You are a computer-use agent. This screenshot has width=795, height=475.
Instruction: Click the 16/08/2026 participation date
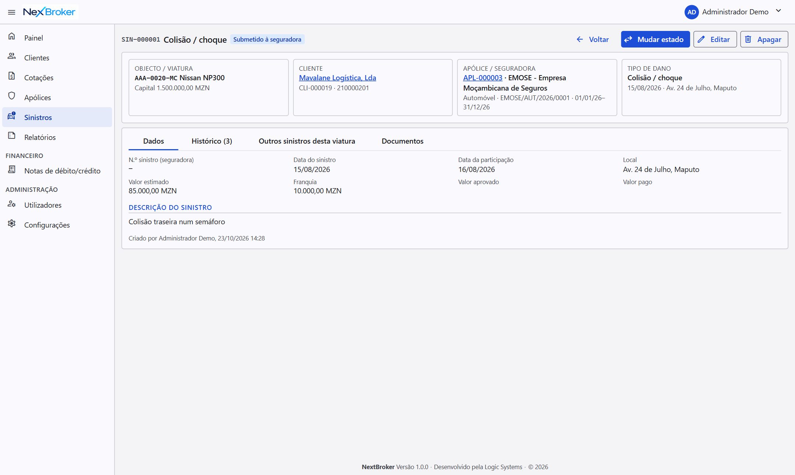(x=476, y=169)
